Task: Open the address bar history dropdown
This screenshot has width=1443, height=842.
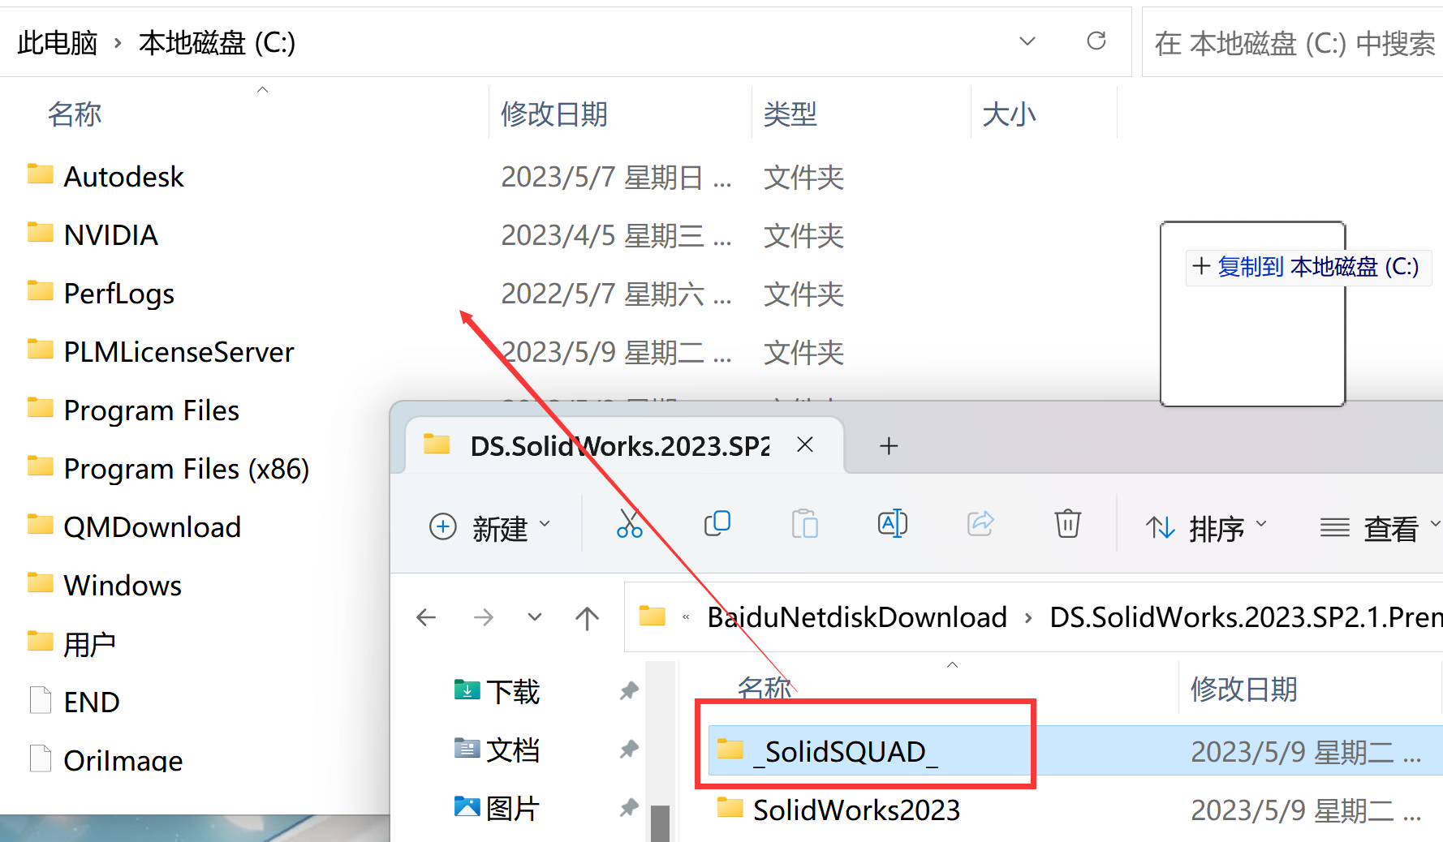Action: [1027, 41]
